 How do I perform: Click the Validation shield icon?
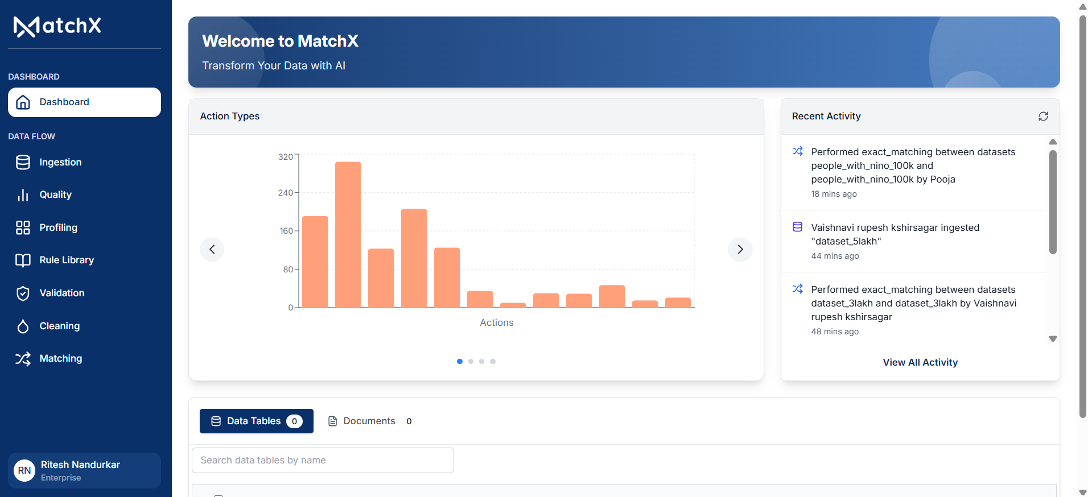[23, 293]
